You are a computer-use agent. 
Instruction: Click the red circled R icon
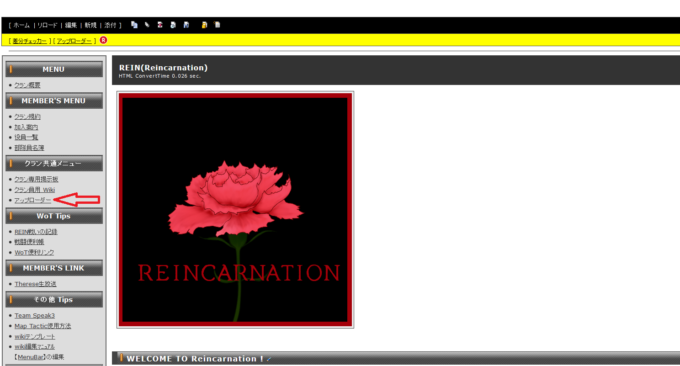(103, 40)
